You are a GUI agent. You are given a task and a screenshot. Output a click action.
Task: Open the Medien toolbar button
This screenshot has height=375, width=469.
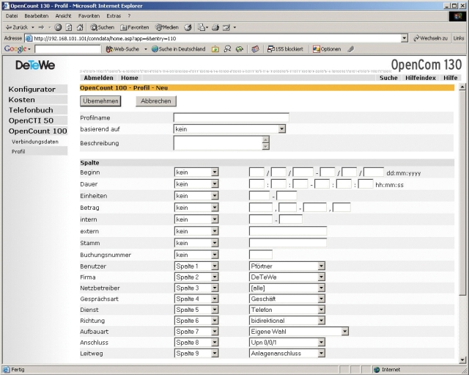click(x=166, y=28)
